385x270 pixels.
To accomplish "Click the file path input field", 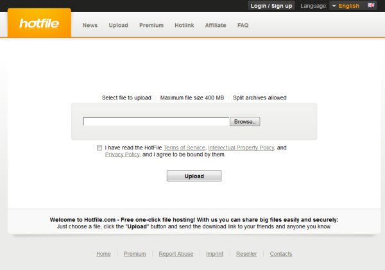I will (156, 121).
